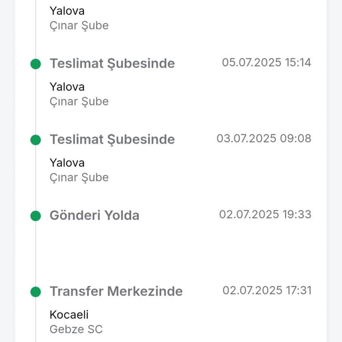Click Yalova under the 03.07.2025 entry
The width and height of the screenshot is (342, 342).
point(67,163)
